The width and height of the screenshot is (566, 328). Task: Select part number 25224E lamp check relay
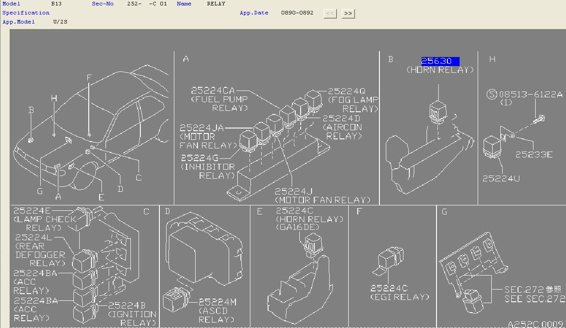[x=32, y=211]
